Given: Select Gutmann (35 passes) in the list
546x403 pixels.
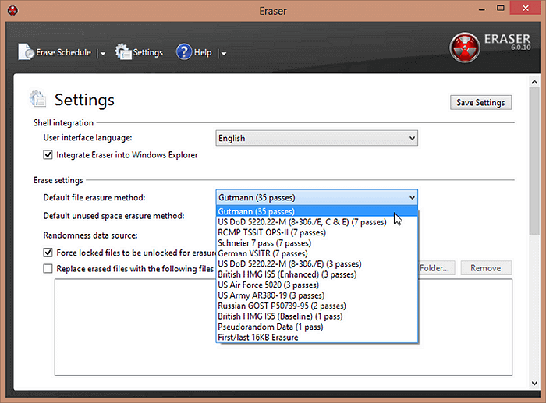Looking at the screenshot, I should tap(317, 211).
